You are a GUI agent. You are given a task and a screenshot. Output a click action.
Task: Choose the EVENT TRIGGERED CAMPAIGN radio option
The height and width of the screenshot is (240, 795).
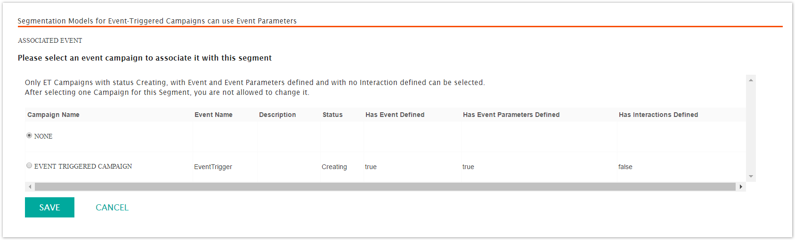pos(29,166)
